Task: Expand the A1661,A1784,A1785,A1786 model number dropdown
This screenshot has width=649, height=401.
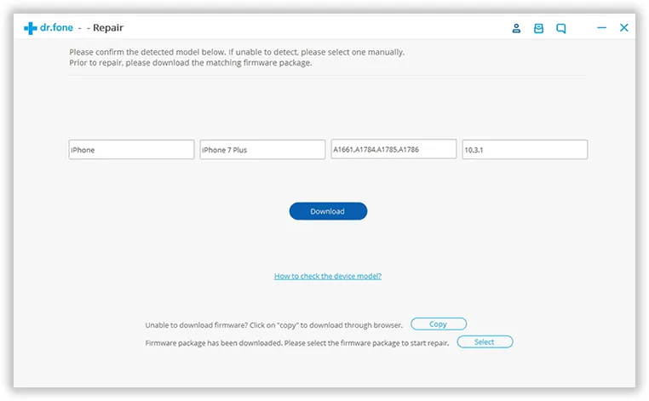Action: pos(393,149)
